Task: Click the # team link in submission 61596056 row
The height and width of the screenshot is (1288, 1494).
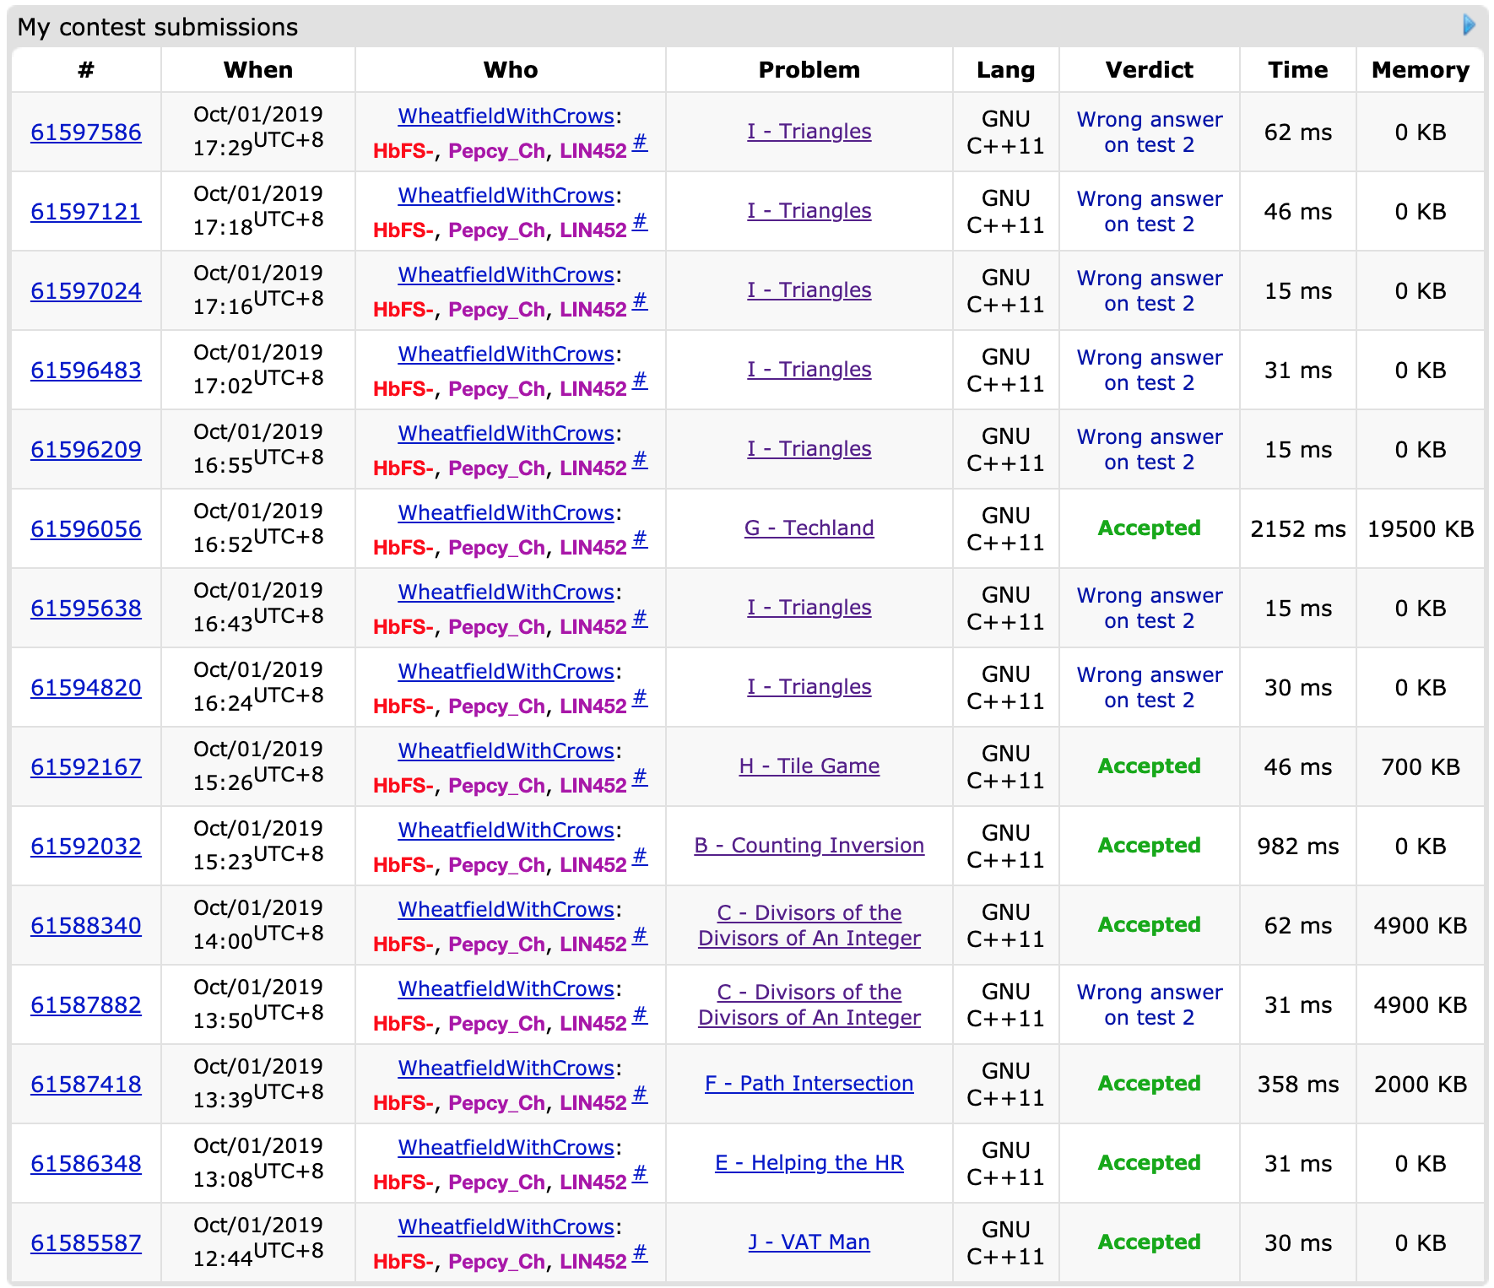Action: [640, 539]
